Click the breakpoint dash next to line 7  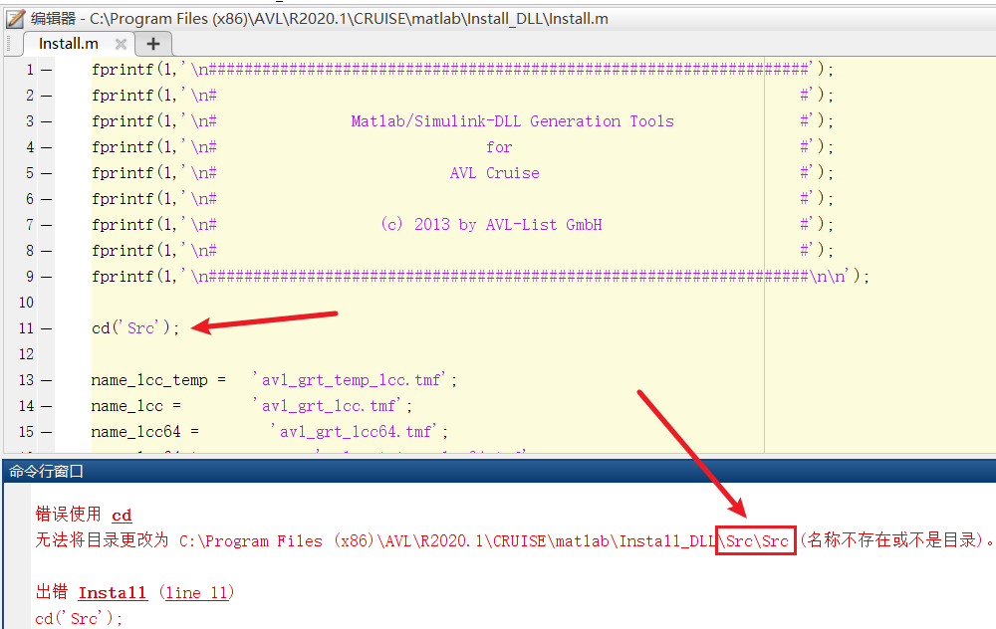(46, 224)
